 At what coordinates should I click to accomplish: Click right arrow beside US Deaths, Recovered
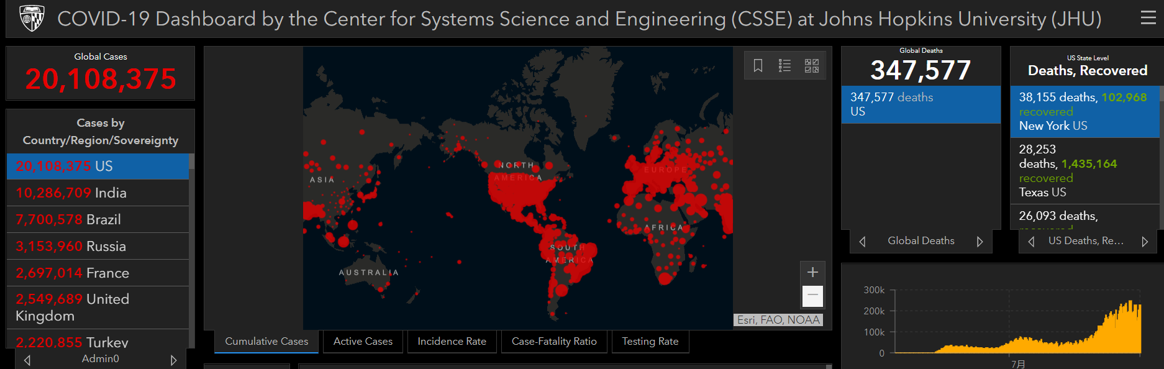click(1144, 242)
